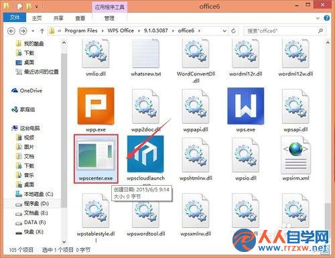Open the Explorer help icon
The width and height of the screenshot is (335, 258).
(326, 18)
